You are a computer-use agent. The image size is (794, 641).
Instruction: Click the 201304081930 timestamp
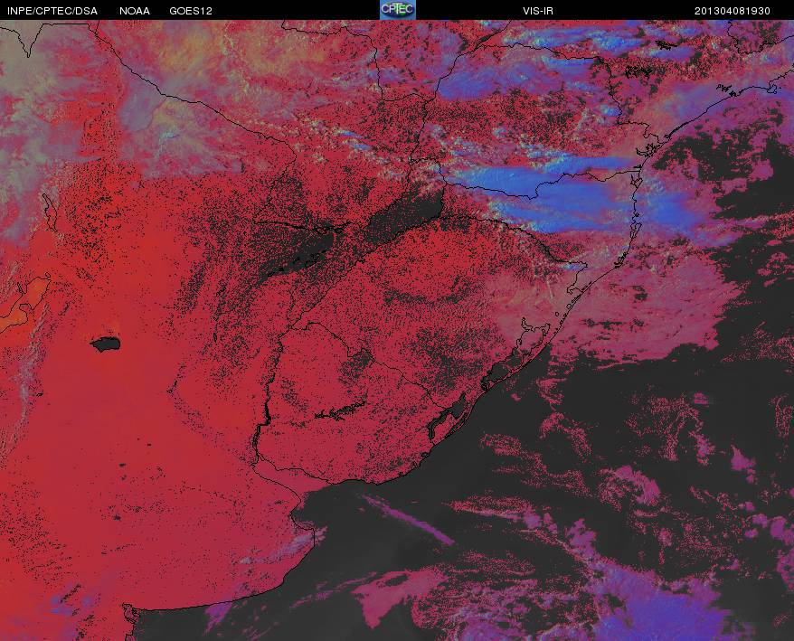tap(733, 11)
